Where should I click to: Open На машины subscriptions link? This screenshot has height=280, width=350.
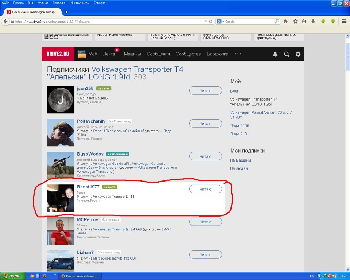pos(240,160)
